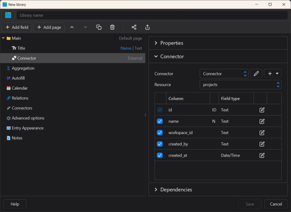Uncheck the name column checkbox
Image resolution: width=291 pixels, height=212 pixels.
(x=160, y=121)
